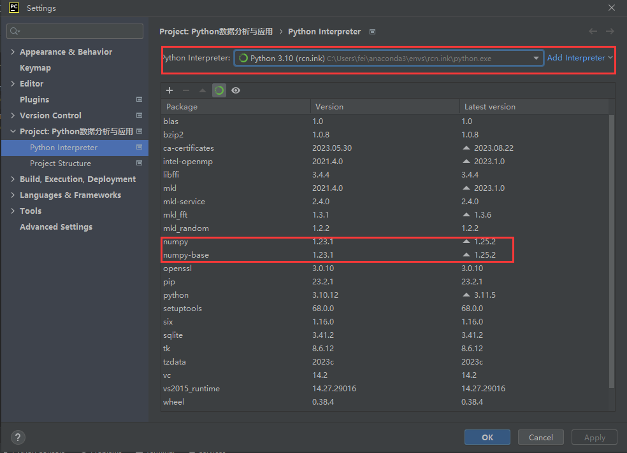Select the tk package row
The height and width of the screenshot is (453, 627).
385,349
